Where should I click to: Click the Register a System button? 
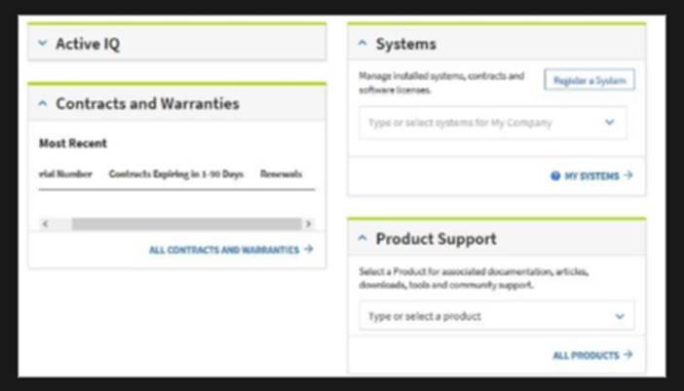point(589,80)
